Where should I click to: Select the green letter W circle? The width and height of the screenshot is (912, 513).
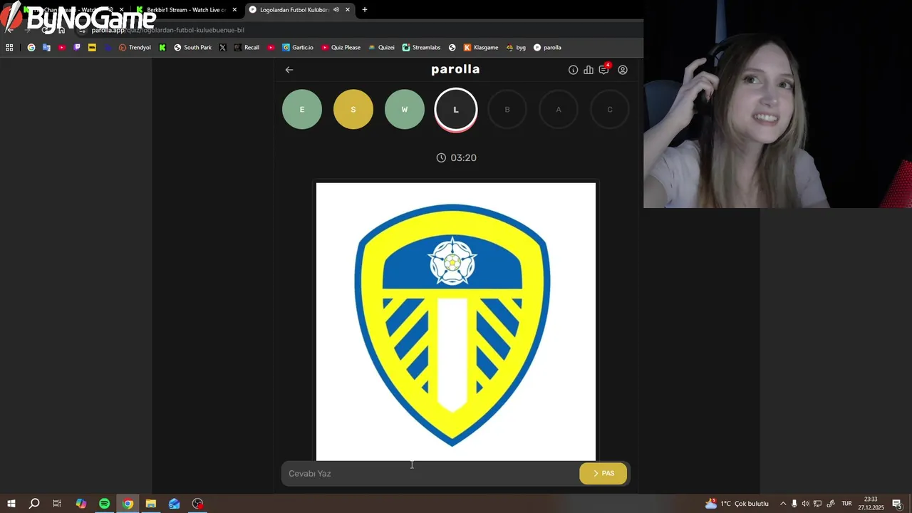pos(405,110)
